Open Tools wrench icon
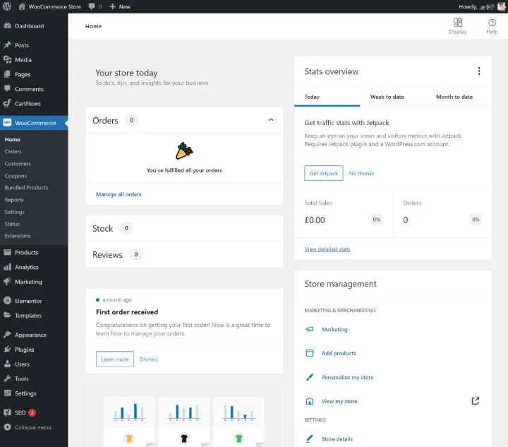This screenshot has width=508, height=447. [8, 379]
